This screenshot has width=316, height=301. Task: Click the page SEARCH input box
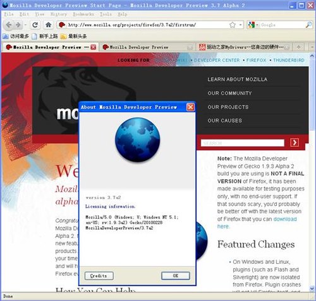click(243, 143)
